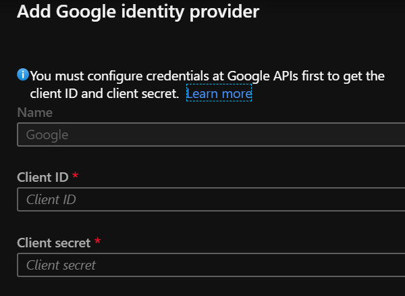Image resolution: width=405 pixels, height=296 pixels.
Task: Click the red asterisk beside Client ID
Action: (x=75, y=176)
